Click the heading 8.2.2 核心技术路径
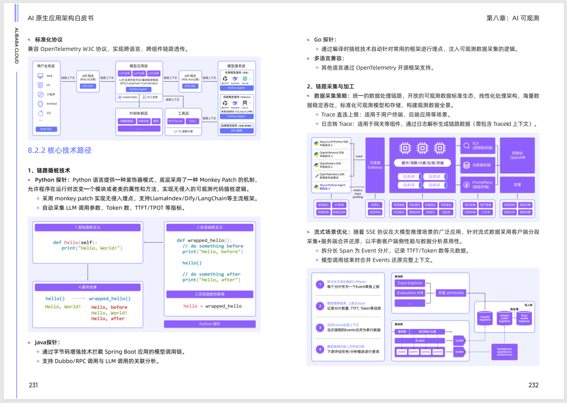This screenshot has width=567, height=403. click(x=60, y=150)
